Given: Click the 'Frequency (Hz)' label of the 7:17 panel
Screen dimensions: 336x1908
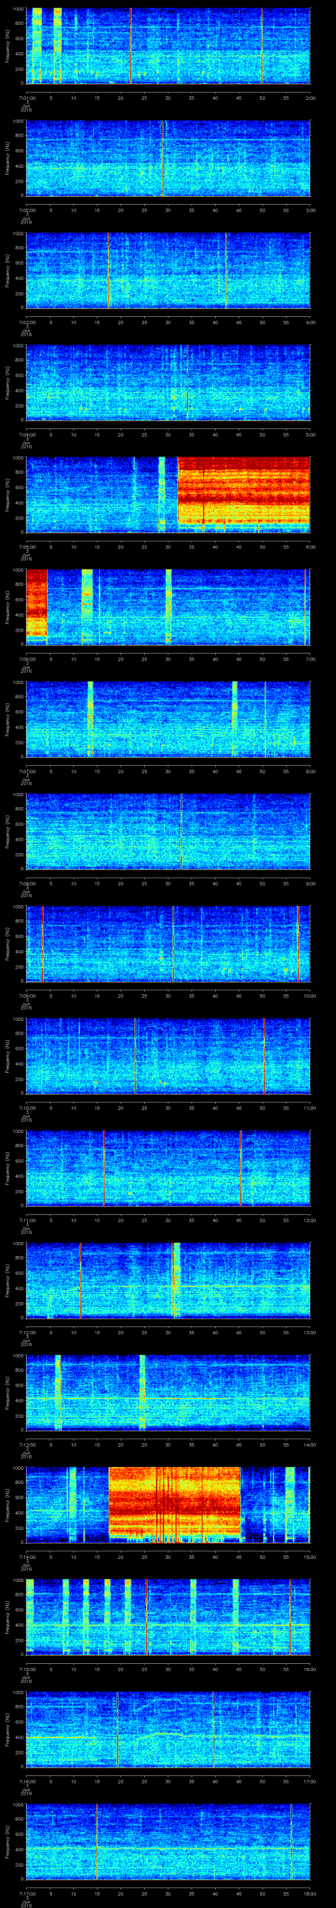Looking at the screenshot, I should pyautogui.click(x=8, y=1842).
